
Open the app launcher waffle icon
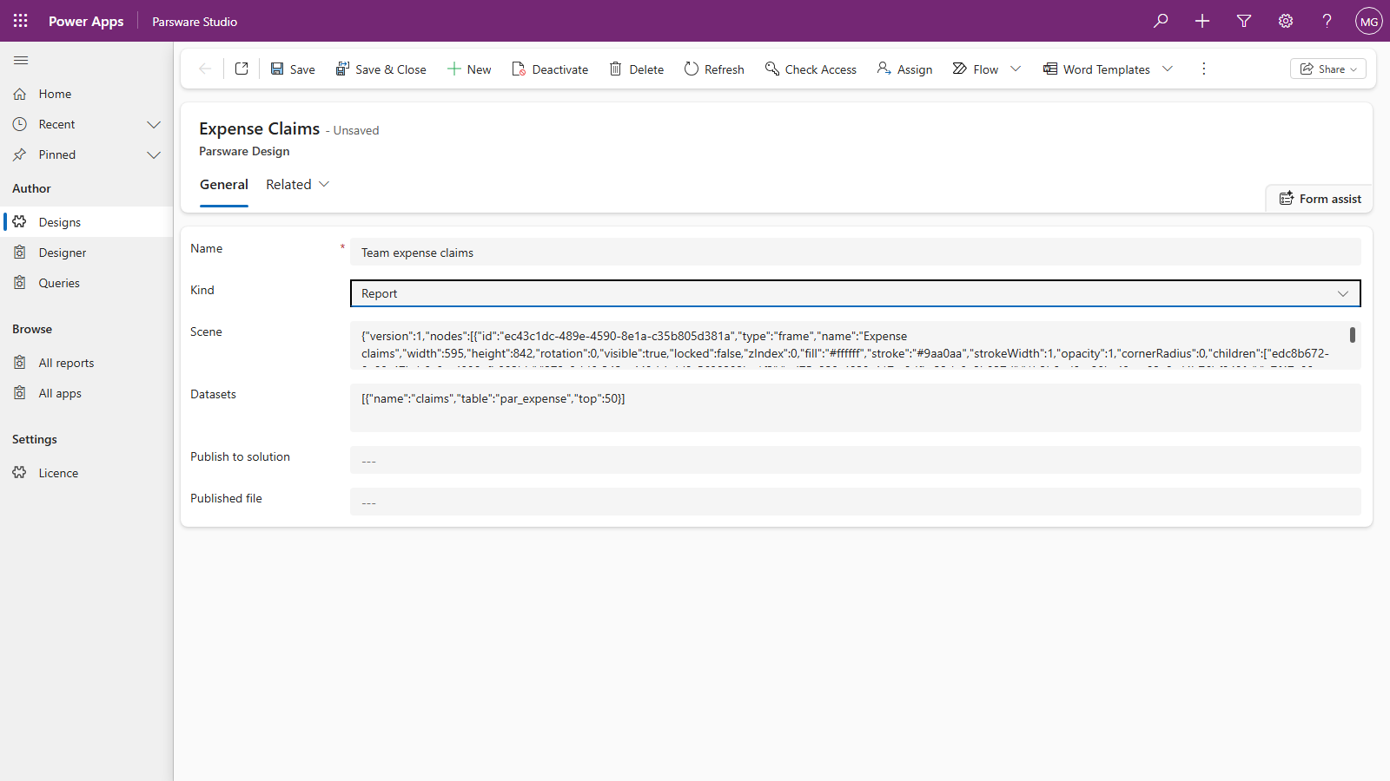click(21, 21)
